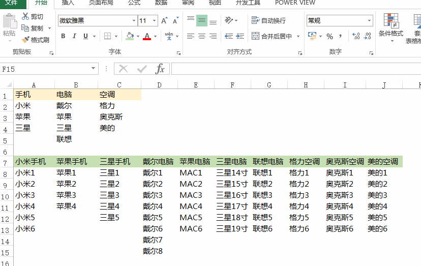This screenshot has width=421, height=266.
Task: Open Conditional Formatting (条件格式)
Action: [391, 27]
